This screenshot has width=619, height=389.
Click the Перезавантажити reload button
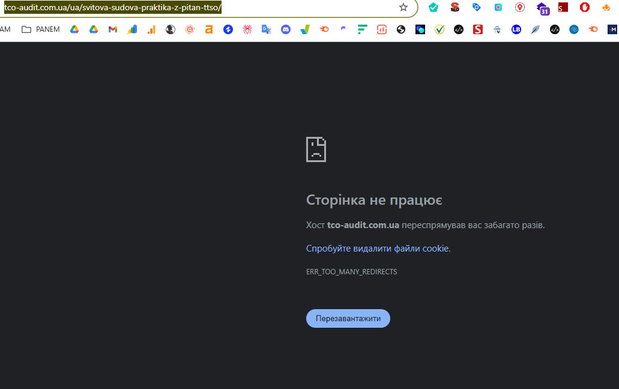[x=348, y=318]
